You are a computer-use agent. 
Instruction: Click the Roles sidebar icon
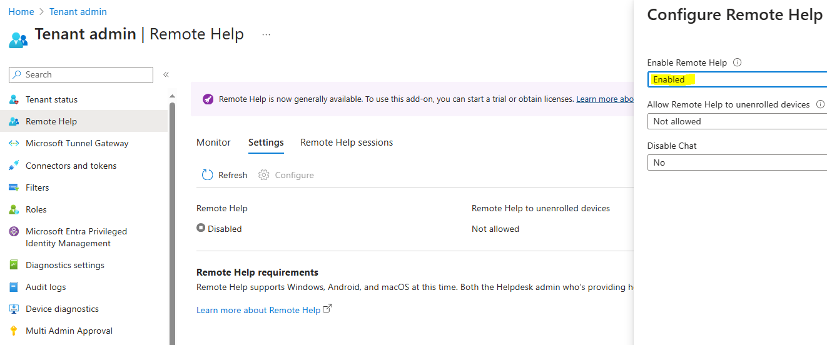point(14,209)
